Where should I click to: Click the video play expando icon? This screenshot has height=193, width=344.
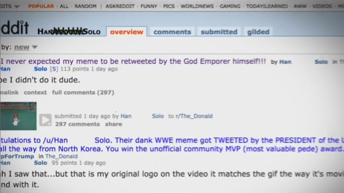click(x=45, y=120)
